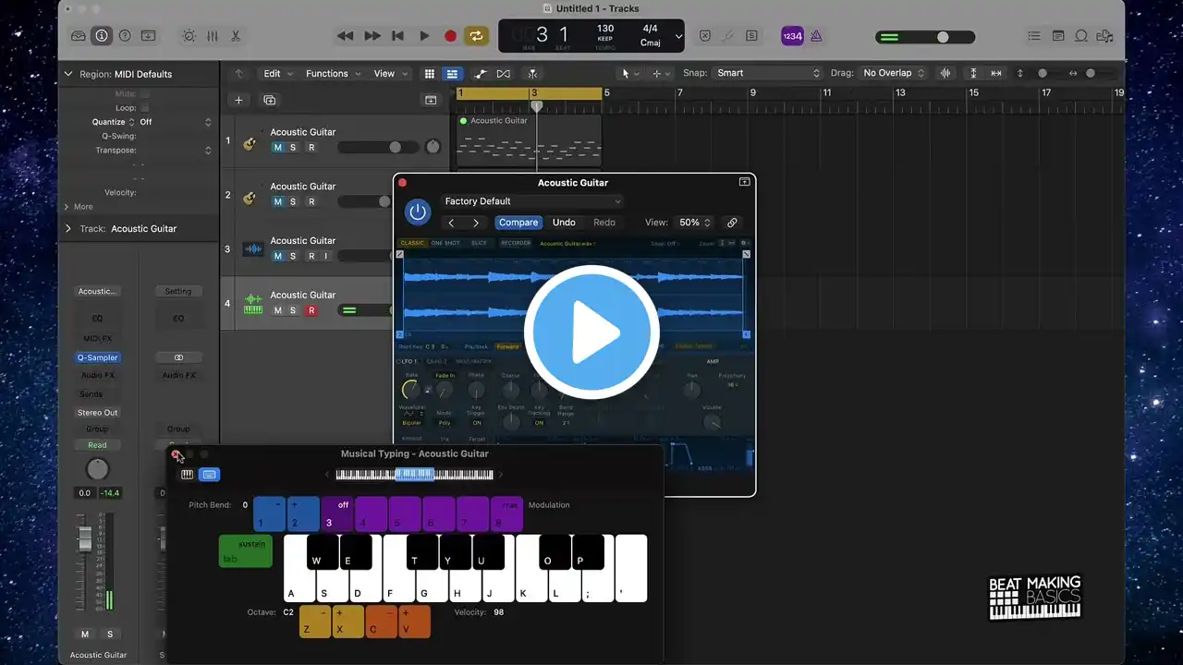Open the Loop Browser icon
The width and height of the screenshot is (1183, 665).
1080,36
